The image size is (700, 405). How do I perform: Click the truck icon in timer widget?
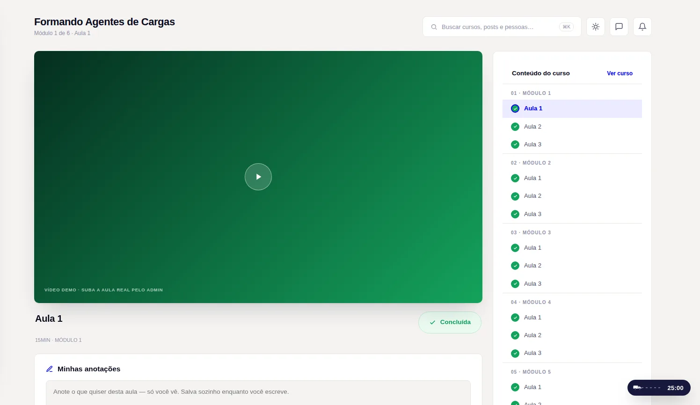coord(637,388)
